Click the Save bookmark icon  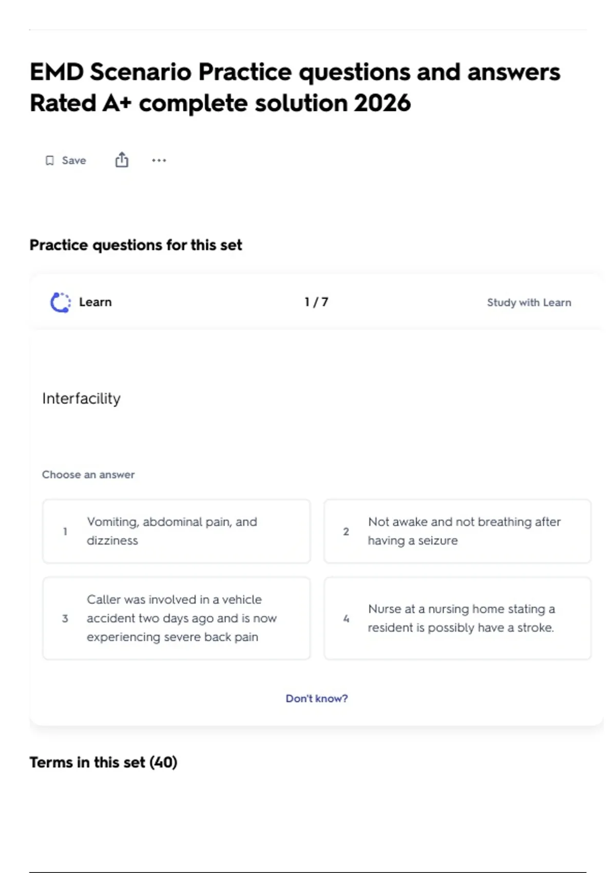tap(50, 161)
